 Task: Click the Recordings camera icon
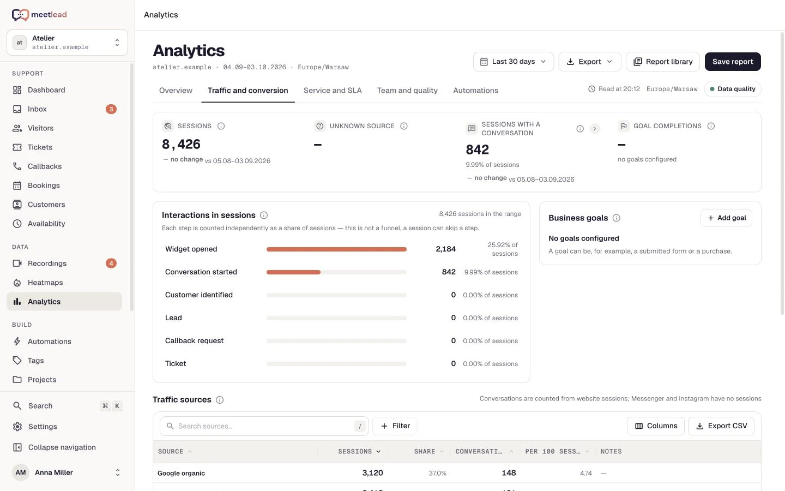17,264
